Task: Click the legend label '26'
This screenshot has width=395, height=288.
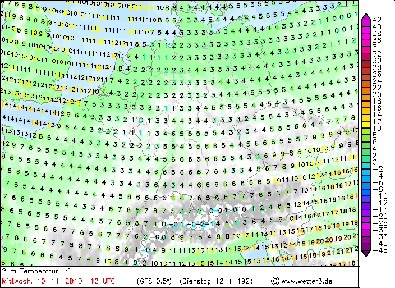Action: [x=376, y=74]
